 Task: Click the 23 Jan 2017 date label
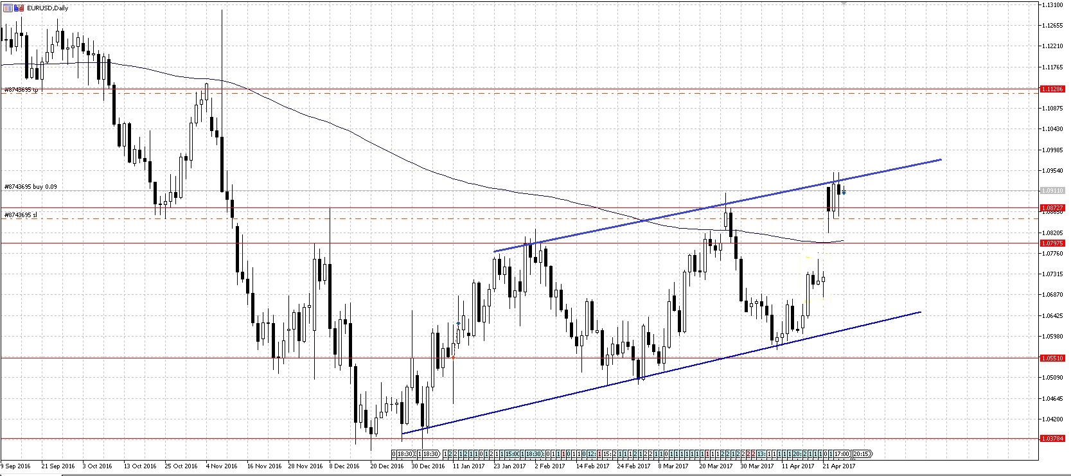(510, 466)
